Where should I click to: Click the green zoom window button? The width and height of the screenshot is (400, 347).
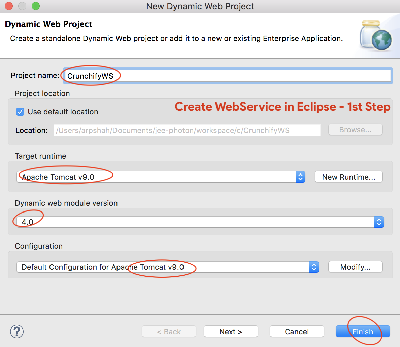point(35,6)
